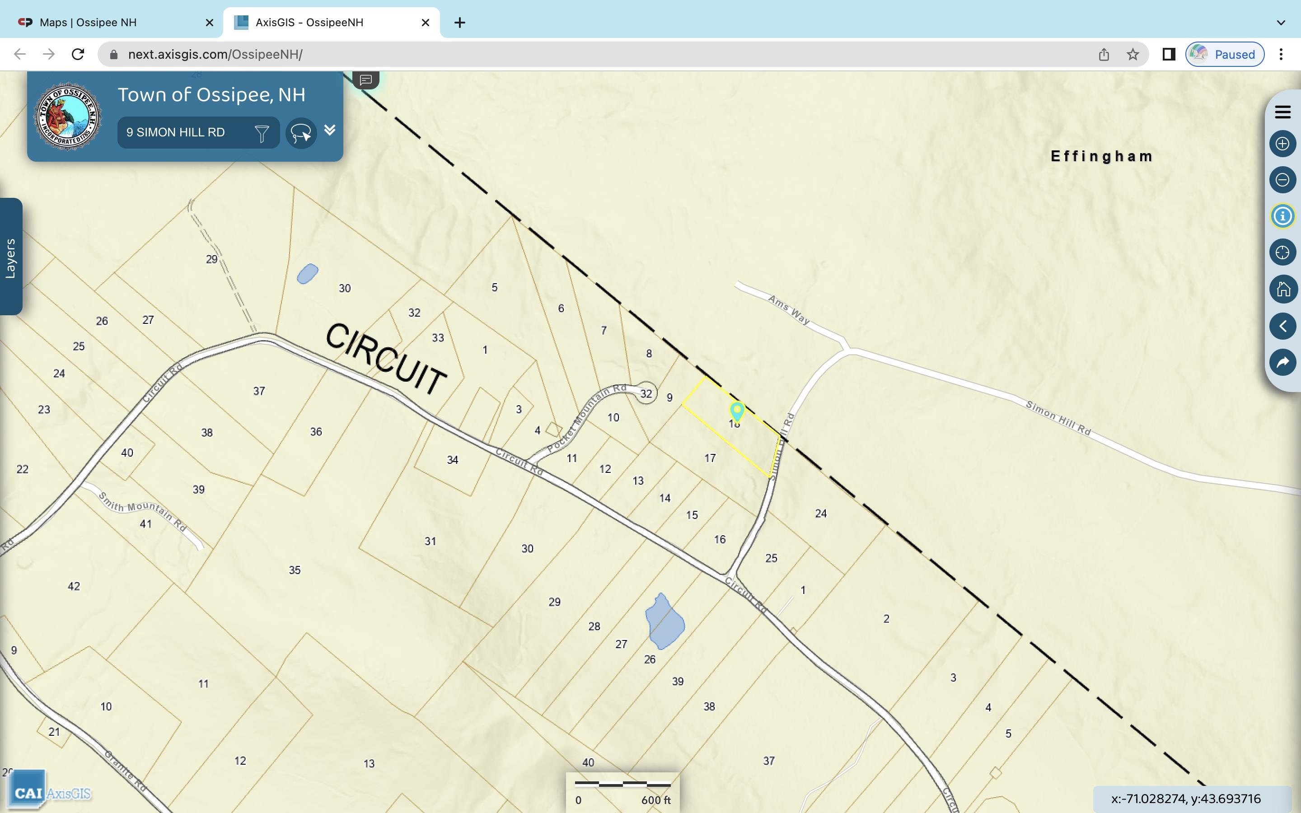Click the Paused profile button
Viewport: 1301px width, 813px height.
1224,54
